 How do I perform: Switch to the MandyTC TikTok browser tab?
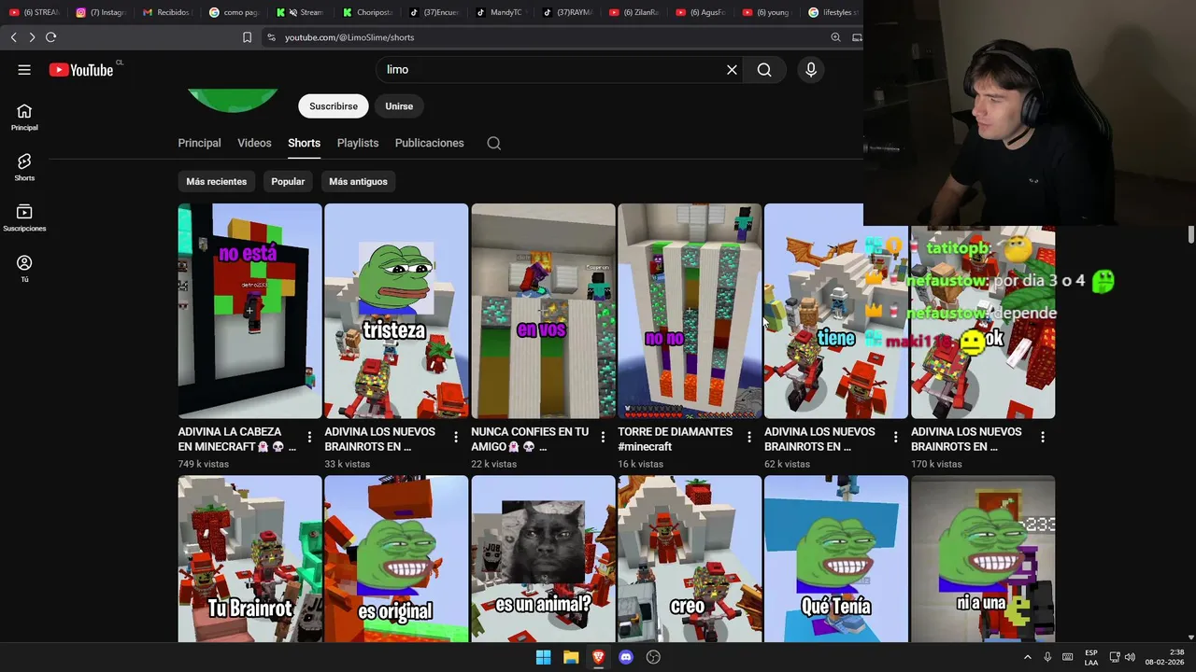pos(501,12)
